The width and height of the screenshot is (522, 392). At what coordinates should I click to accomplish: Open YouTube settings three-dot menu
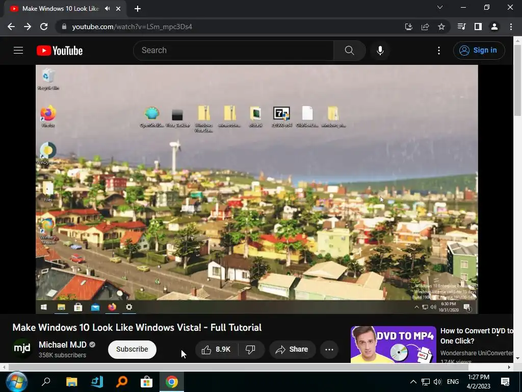pyautogui.click(x=439, y=51)
